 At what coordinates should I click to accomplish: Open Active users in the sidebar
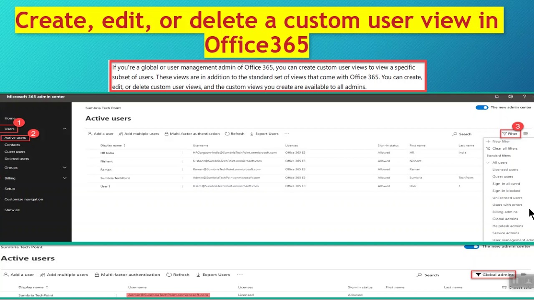[15, 138]
